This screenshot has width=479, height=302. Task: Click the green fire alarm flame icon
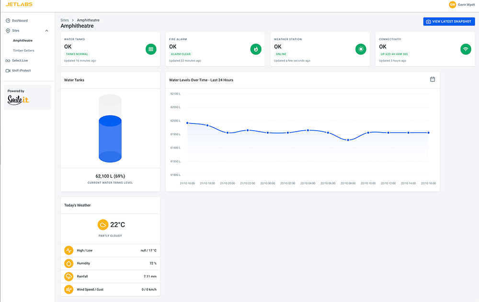(x=256, y=49)
